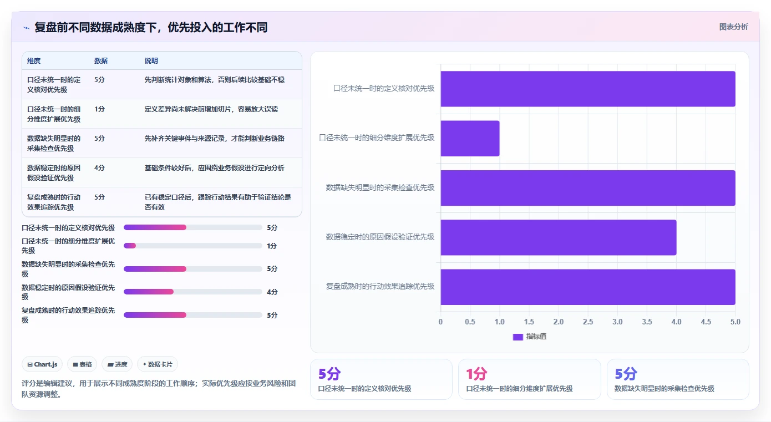Click the shortest chart bar, 细分维度扩展优先级
Image resolution: width=771 pixels, height=422 pixels.
(470, 138)
